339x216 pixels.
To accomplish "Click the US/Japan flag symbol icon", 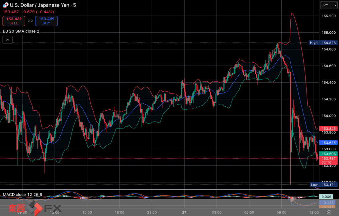I will coord(5,5).
